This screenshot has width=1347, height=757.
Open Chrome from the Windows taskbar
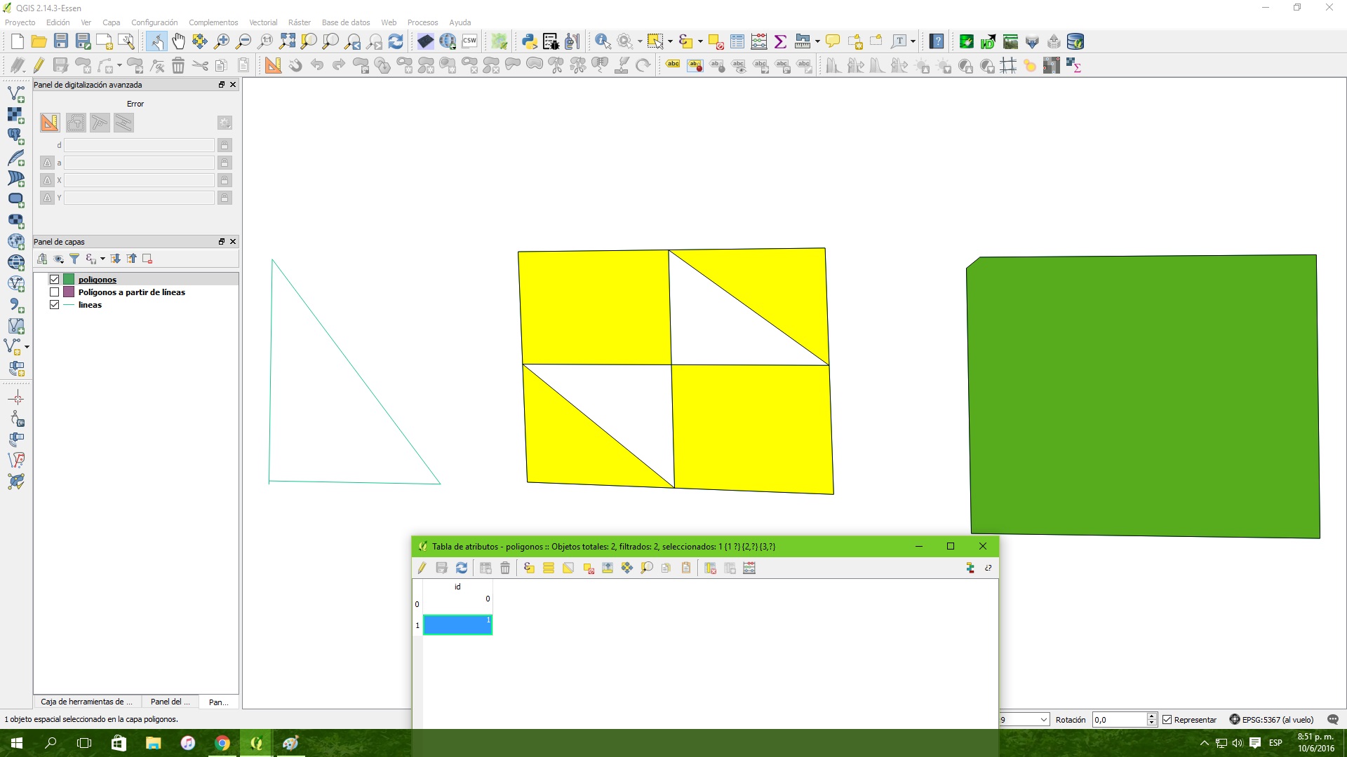(x=222, y=743)
